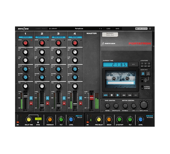
Task: Toggle the RB104 Delay ON switch
Action: (18, 119)
